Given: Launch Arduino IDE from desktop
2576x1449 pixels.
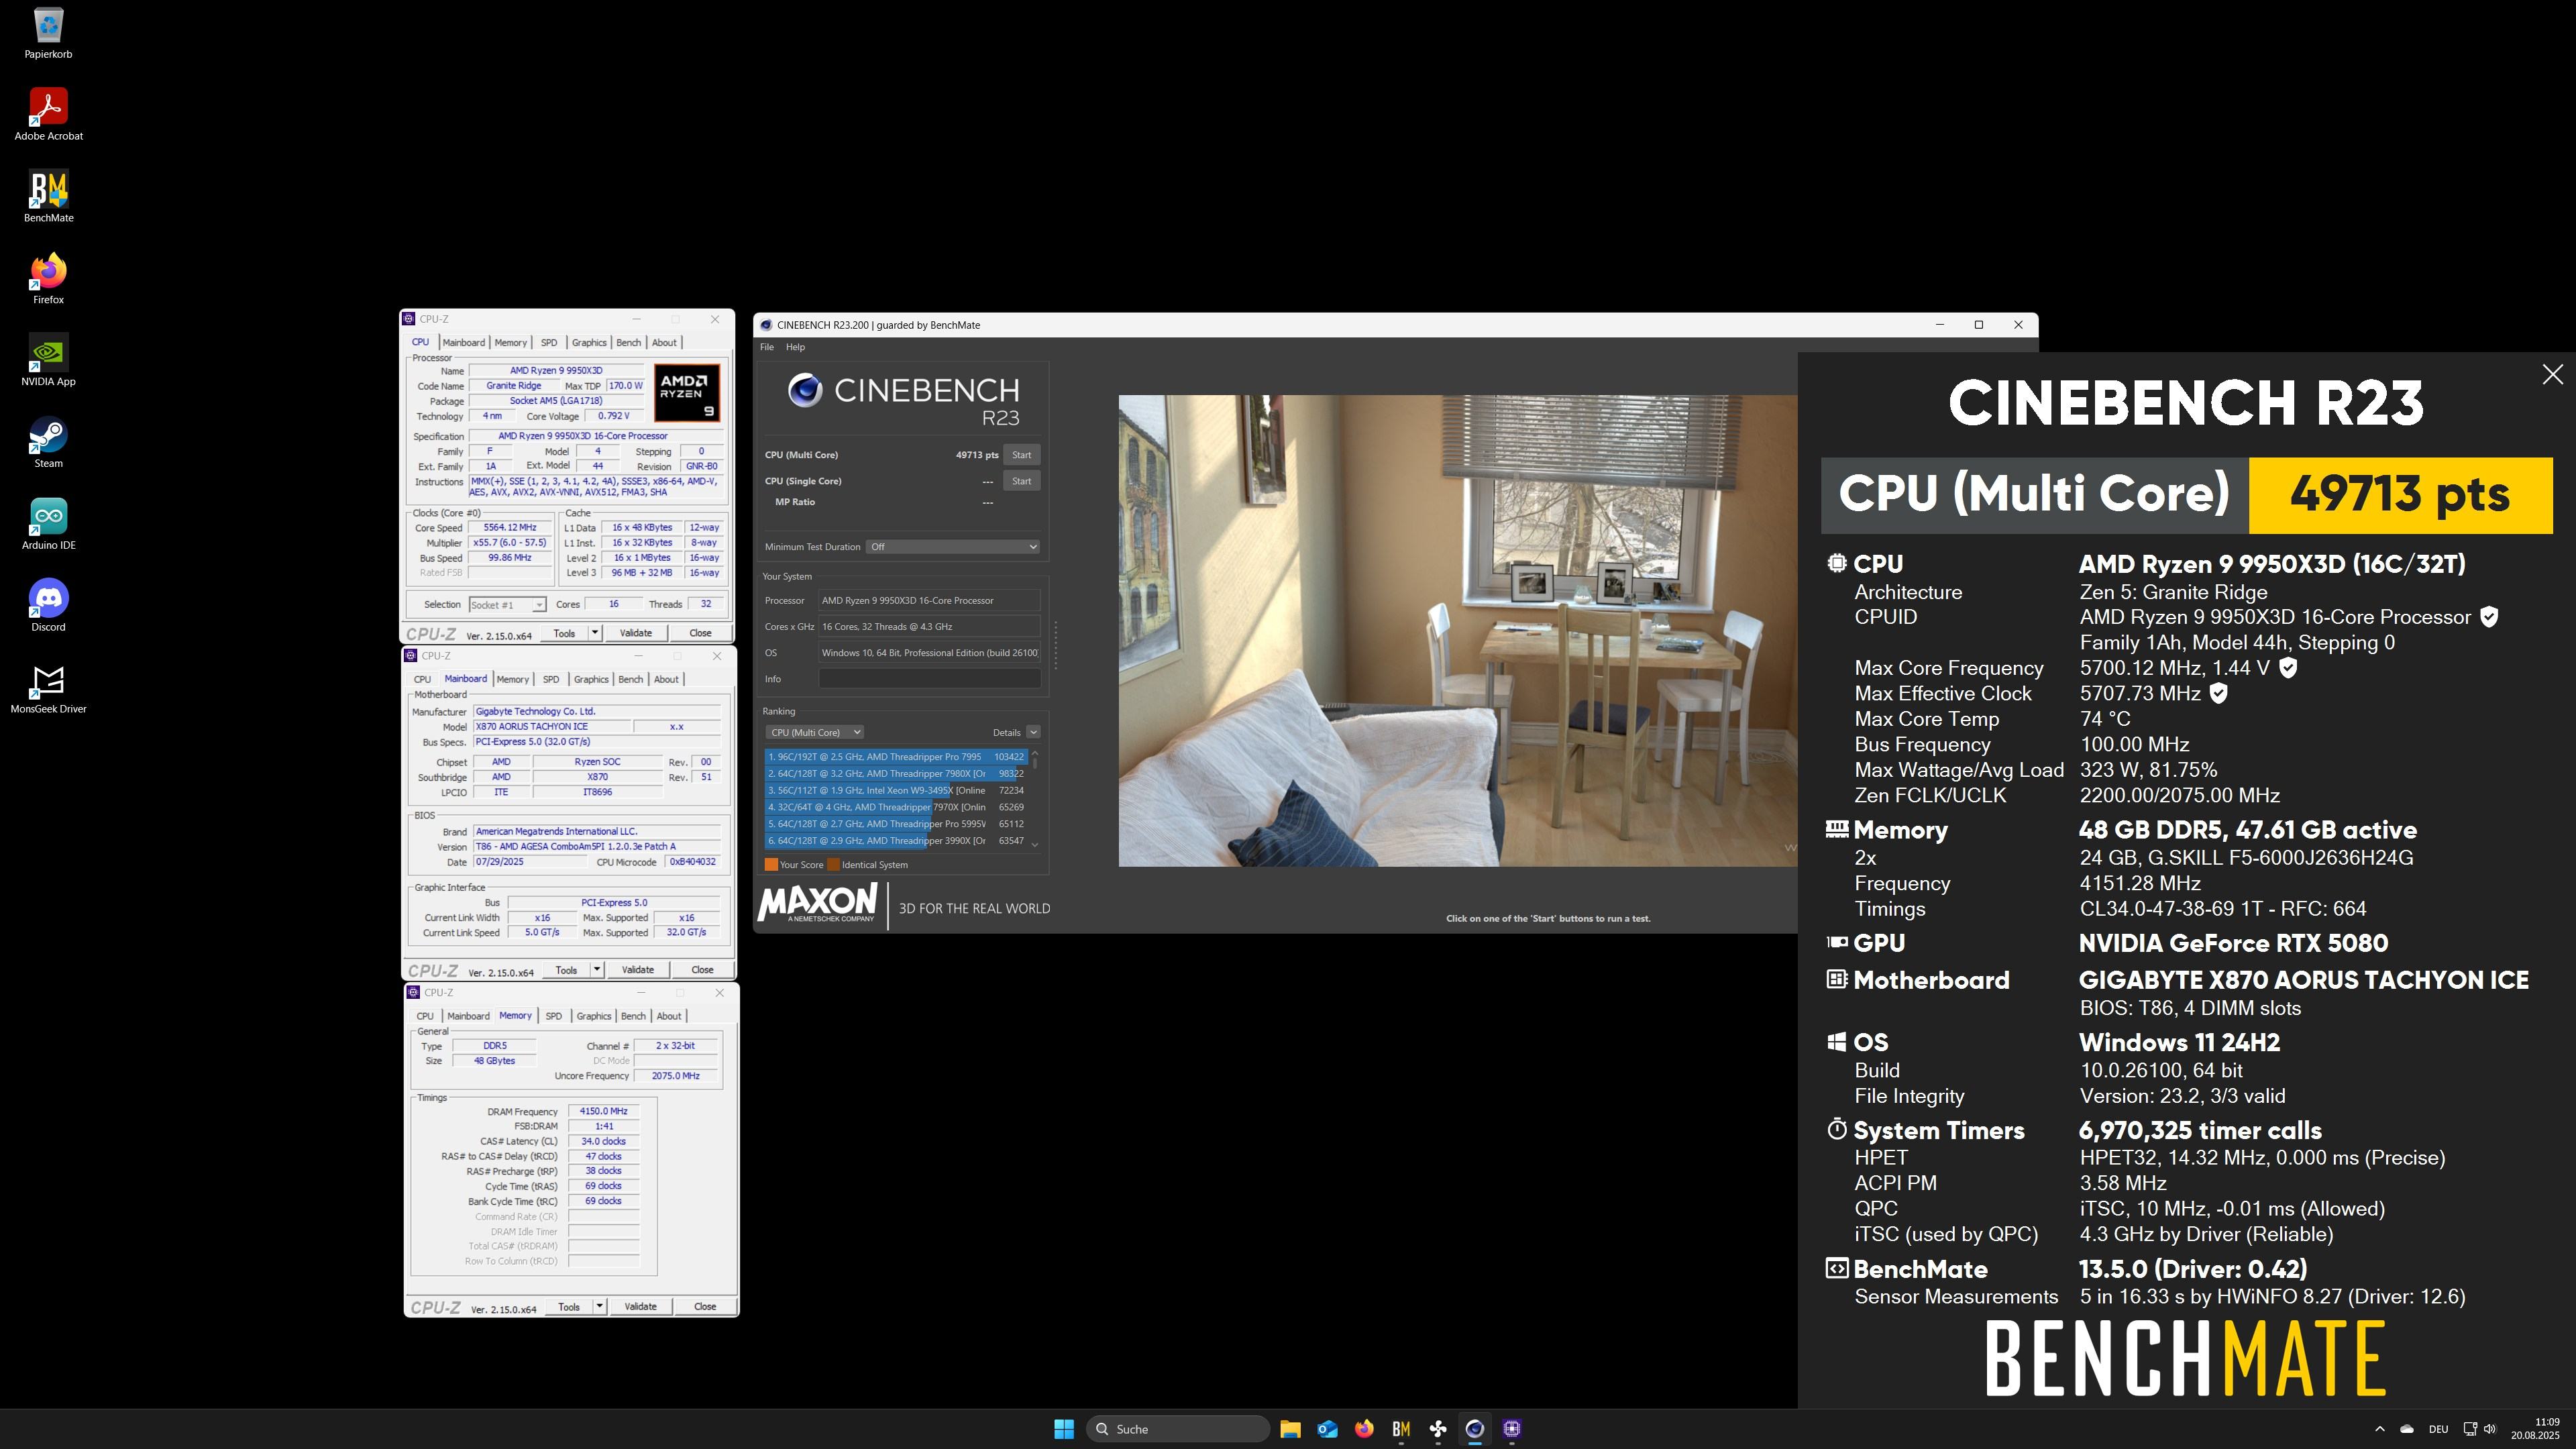Looking at the screenshot, I should (48, 518).
